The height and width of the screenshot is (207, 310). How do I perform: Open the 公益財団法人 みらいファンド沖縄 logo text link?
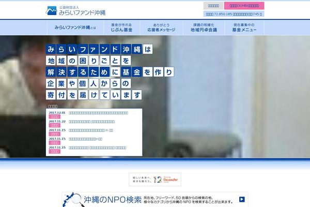(82, 11)
